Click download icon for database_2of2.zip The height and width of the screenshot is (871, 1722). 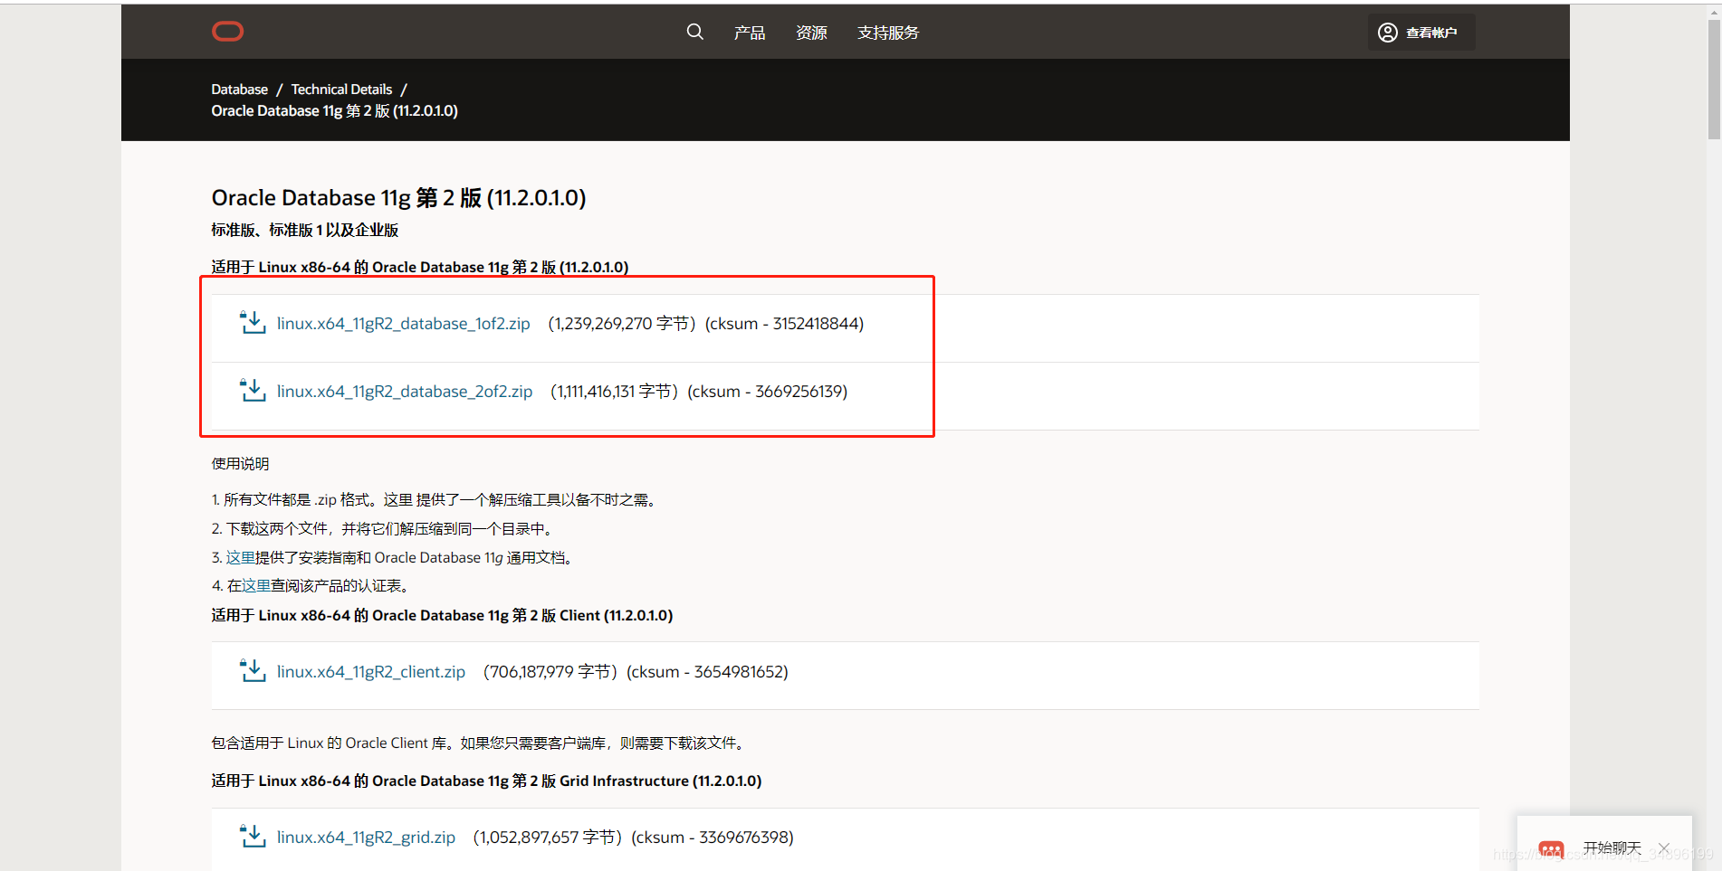(x=253, y=391)
